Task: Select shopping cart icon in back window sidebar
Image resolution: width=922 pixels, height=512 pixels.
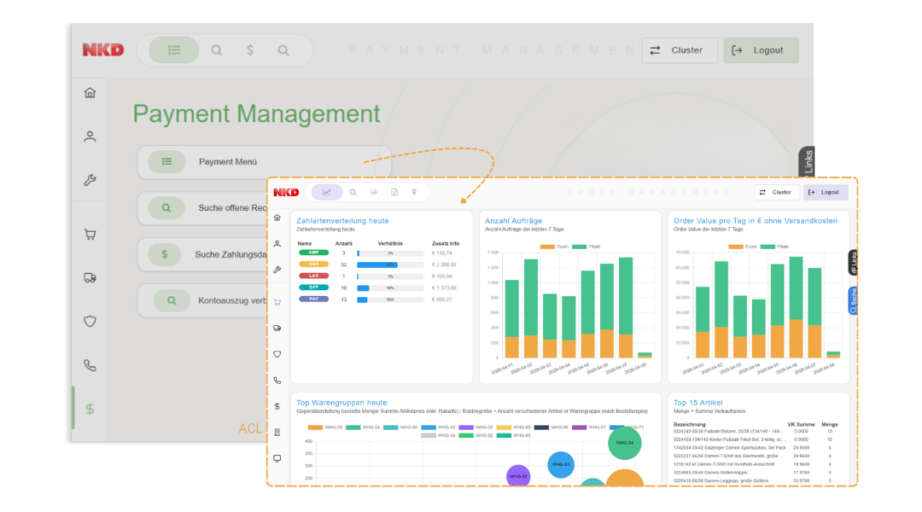Action: point(90,234)
